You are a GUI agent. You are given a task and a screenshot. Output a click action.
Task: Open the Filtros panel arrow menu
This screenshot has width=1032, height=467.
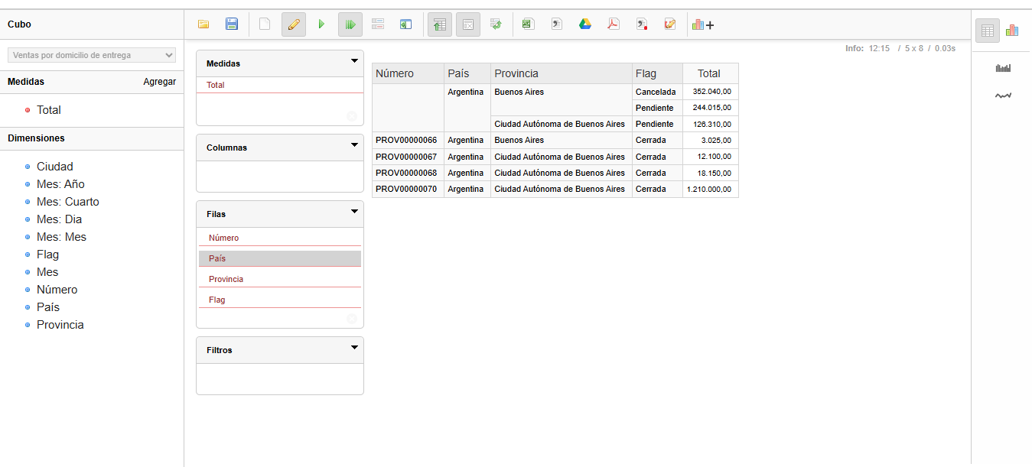pos(354,347)
